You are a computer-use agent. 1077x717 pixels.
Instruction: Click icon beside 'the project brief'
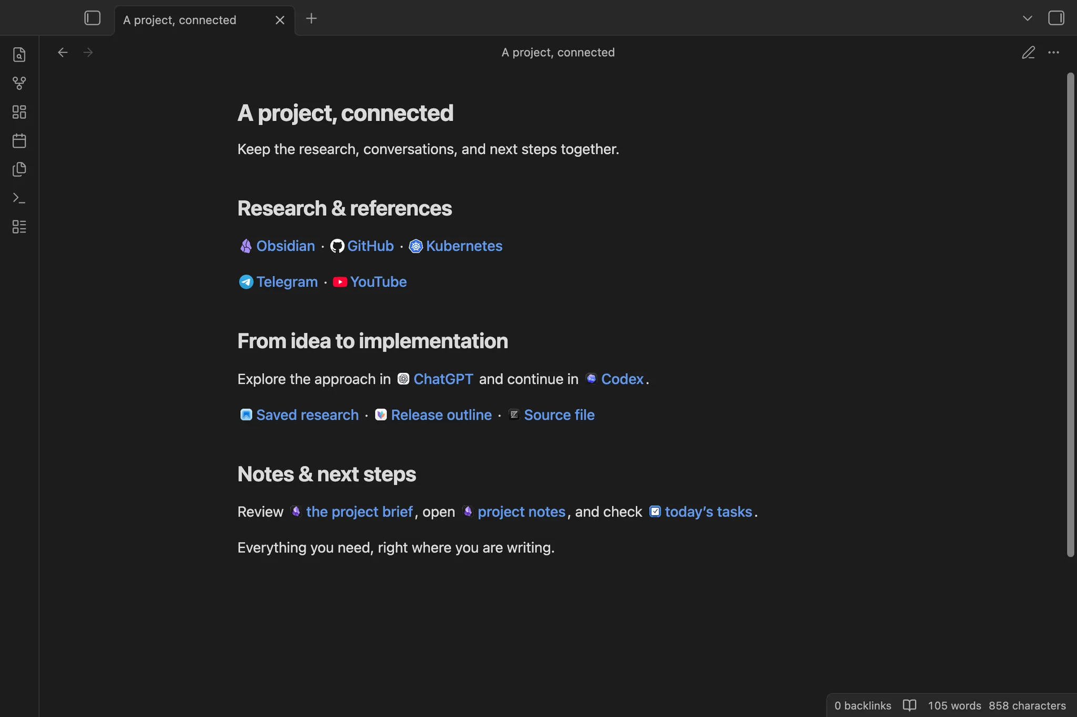[x=296, y=512]
